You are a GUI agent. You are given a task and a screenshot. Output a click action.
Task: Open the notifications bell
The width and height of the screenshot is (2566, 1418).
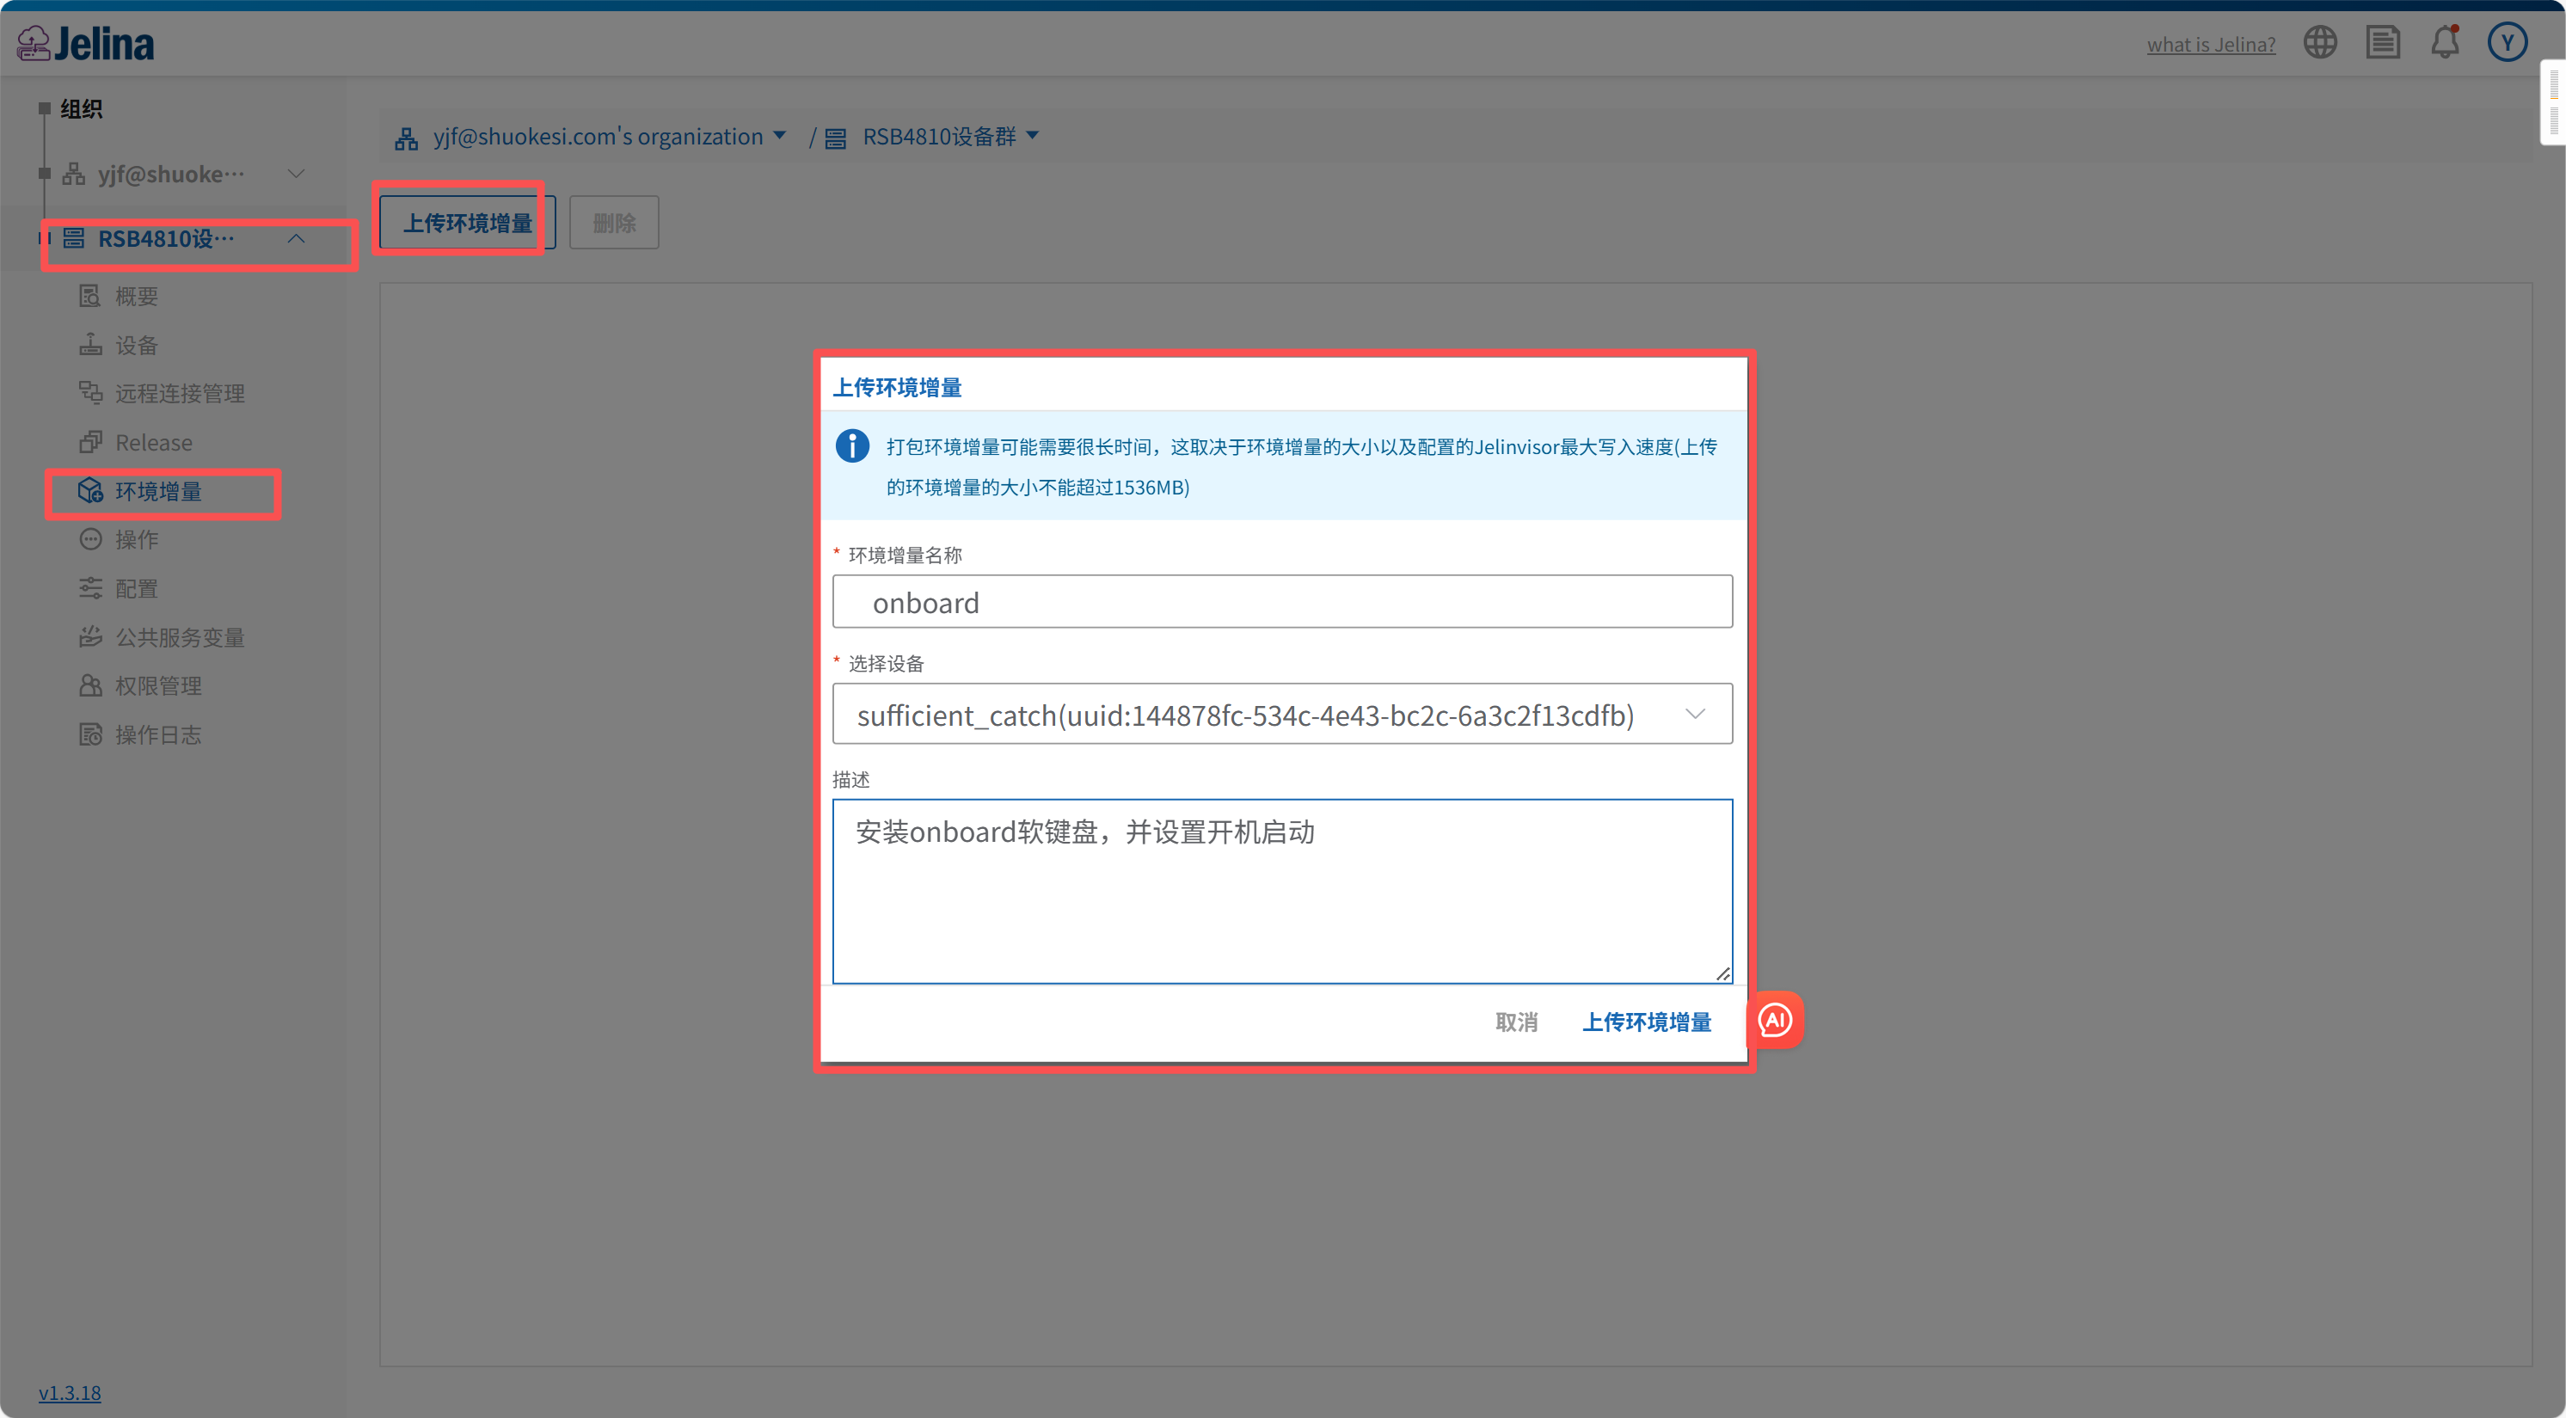[2445, 42]
